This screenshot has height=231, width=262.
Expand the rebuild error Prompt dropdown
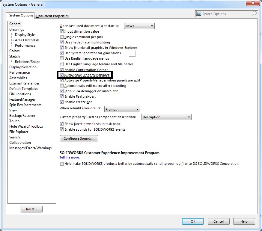[122, 109]
